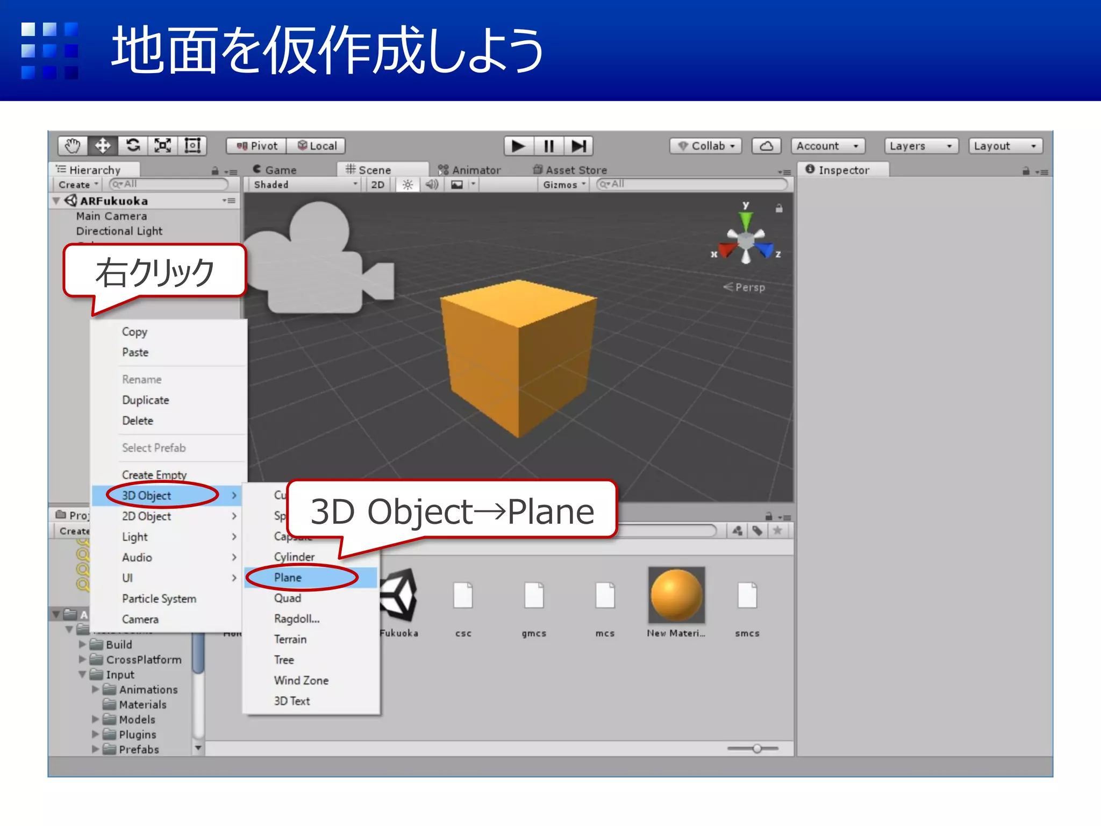Select the Hand tool
This screenshot has width=1101, height=826.
point(73,146)
